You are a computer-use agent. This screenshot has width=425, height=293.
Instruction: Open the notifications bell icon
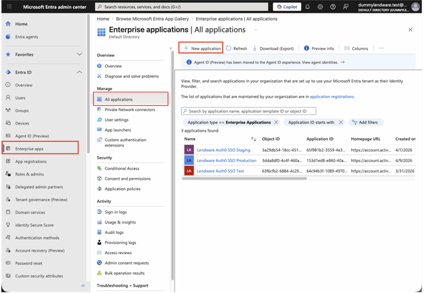[x=308, y=7]
